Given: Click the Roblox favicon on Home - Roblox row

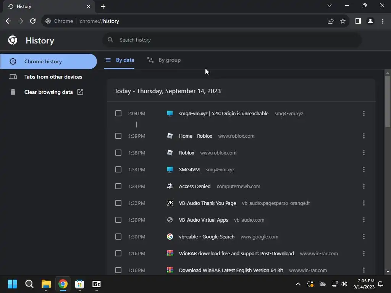Looking at the screenshot, I should [x=170, y=136].
